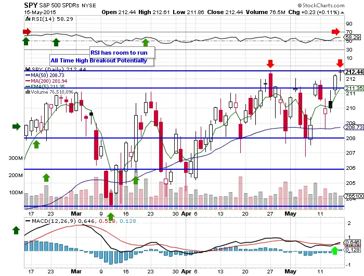Click 'Apr' on the price panel date axis
The image size is (364, 276).
[x=186, y=214]
